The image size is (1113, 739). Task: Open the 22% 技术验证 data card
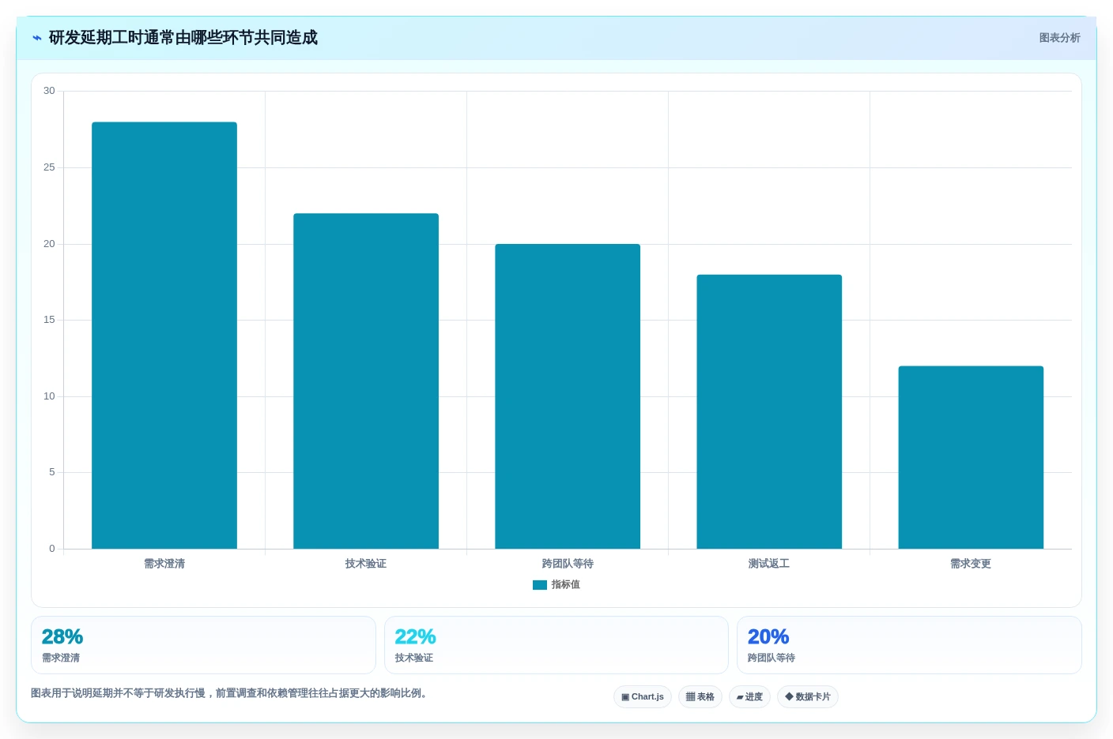556,645
